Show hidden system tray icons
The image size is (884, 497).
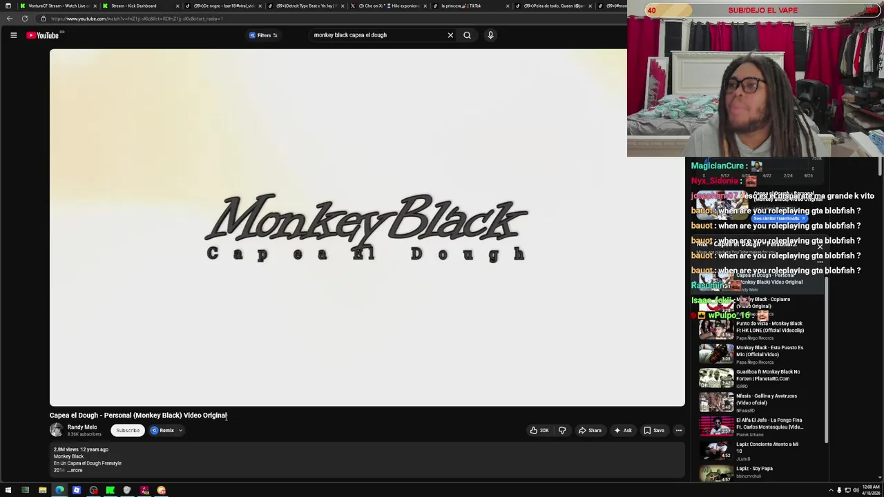click(831, 490)
